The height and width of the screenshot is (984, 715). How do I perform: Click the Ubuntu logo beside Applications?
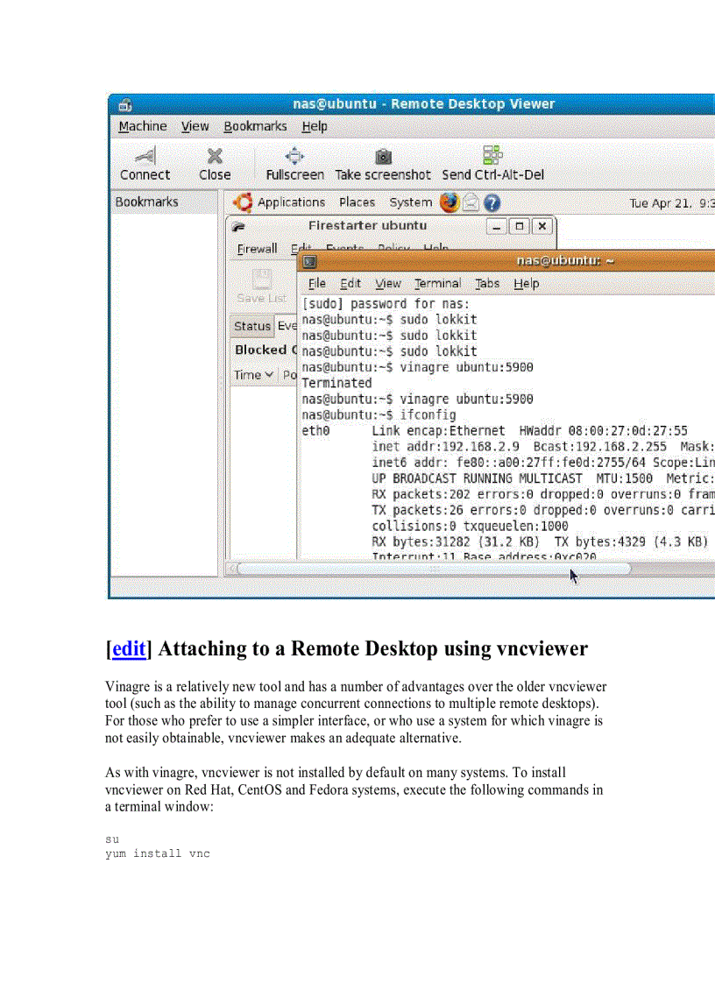(242, 202)
